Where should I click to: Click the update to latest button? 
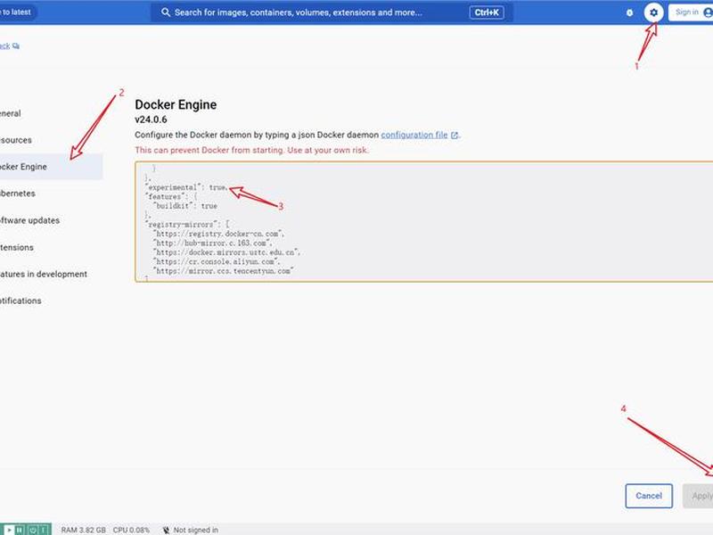tap(17, 12)
